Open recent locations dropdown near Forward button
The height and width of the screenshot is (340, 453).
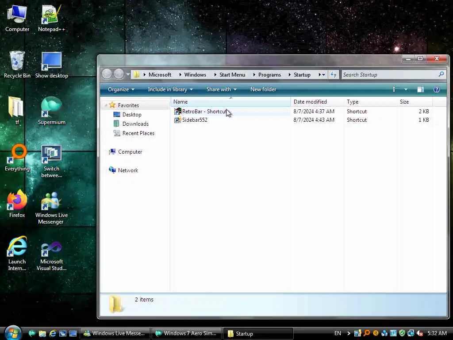[x=128, y=74]
